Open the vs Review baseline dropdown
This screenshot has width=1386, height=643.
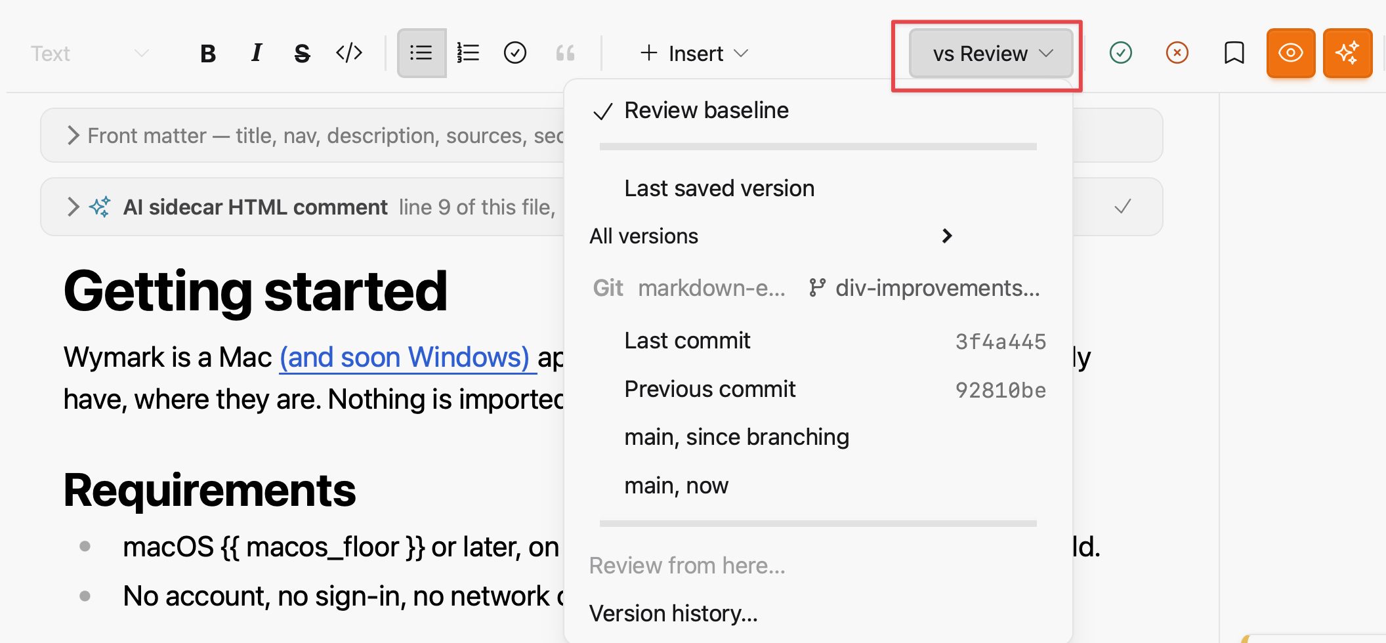[991, 53]
